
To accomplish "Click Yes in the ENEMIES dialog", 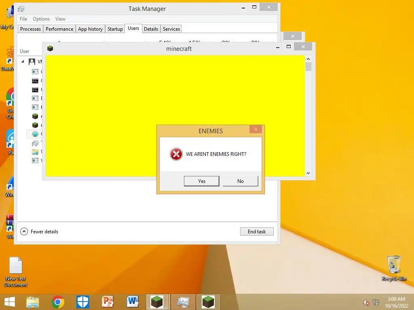I will 201,181.
